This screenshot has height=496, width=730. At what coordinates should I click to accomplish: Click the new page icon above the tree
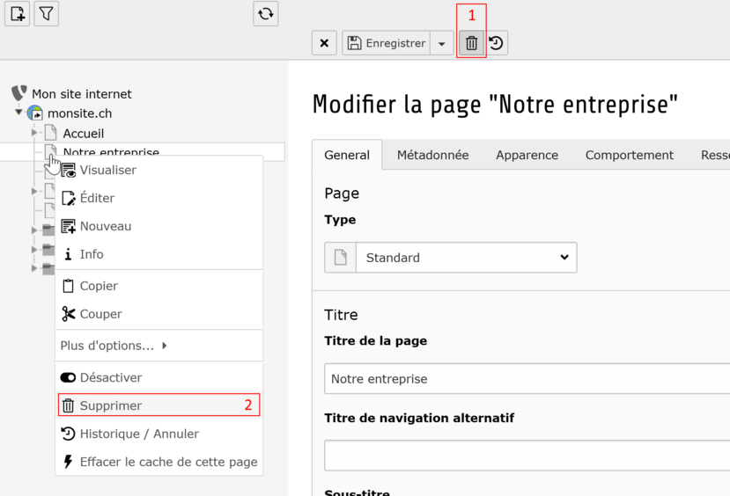pos(18,14)
